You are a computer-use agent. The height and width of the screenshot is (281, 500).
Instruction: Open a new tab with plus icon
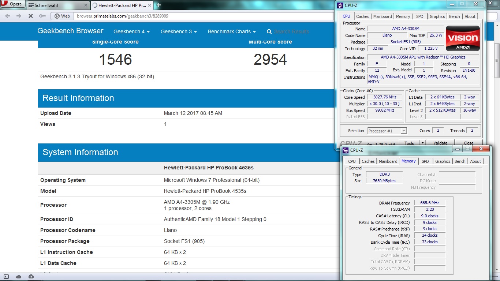[x=158, y=5]
